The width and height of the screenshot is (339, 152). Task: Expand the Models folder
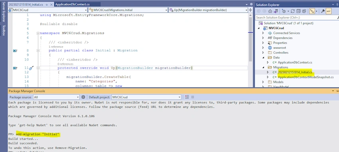(x=263, y=82)
